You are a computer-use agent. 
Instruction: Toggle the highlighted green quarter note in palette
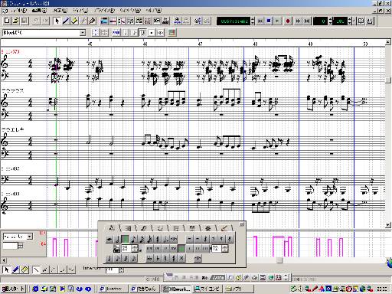point(126,239)
